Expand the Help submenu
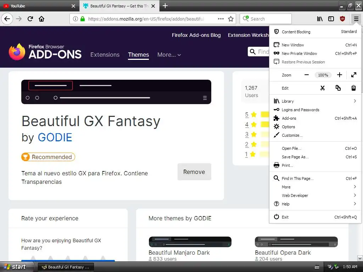 coord(315,204)
